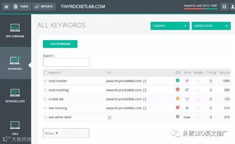Check the rocket lab row checkbox
Image resolution: width=235 pixels, height=144 pixels.
pos(45,99)
